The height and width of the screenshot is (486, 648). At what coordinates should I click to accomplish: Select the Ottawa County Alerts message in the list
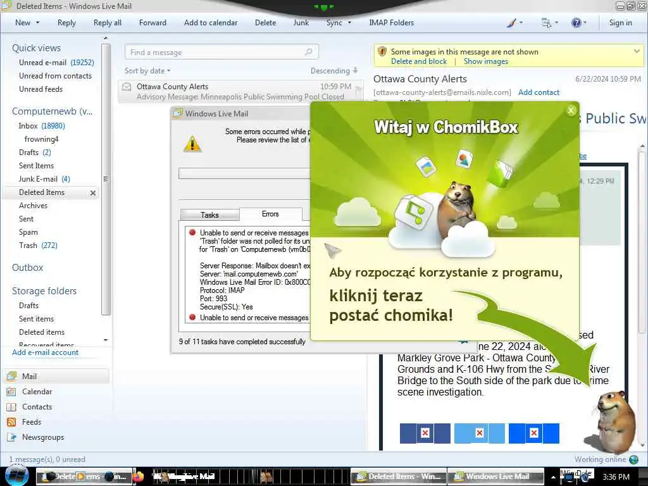[x=240, y=91]
